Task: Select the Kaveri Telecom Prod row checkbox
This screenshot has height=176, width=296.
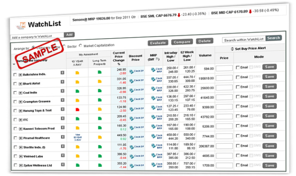Action: tap(15, 129)
